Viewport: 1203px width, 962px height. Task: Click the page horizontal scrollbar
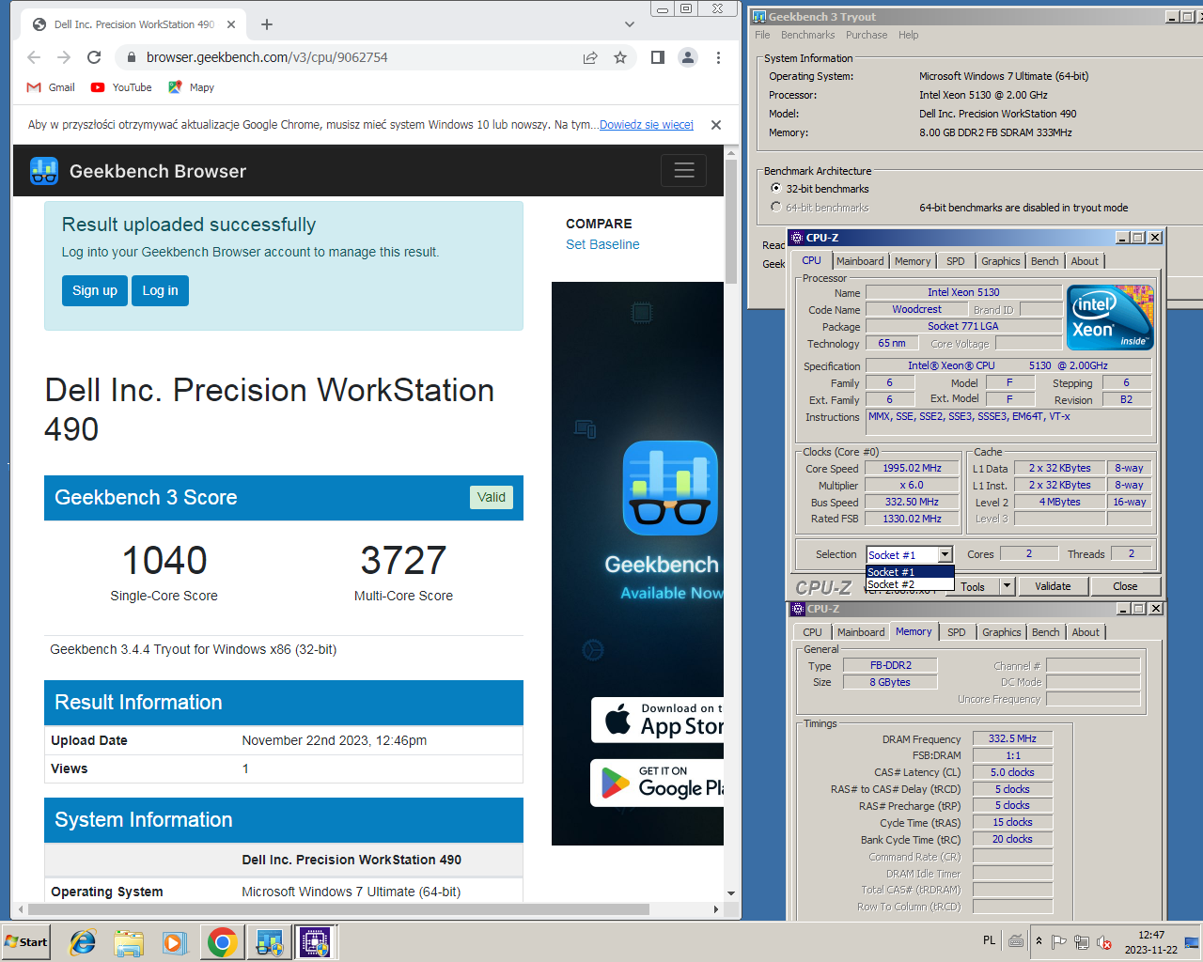(338, 909)
